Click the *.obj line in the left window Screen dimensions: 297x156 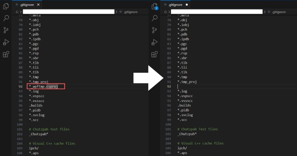[34, 20]
